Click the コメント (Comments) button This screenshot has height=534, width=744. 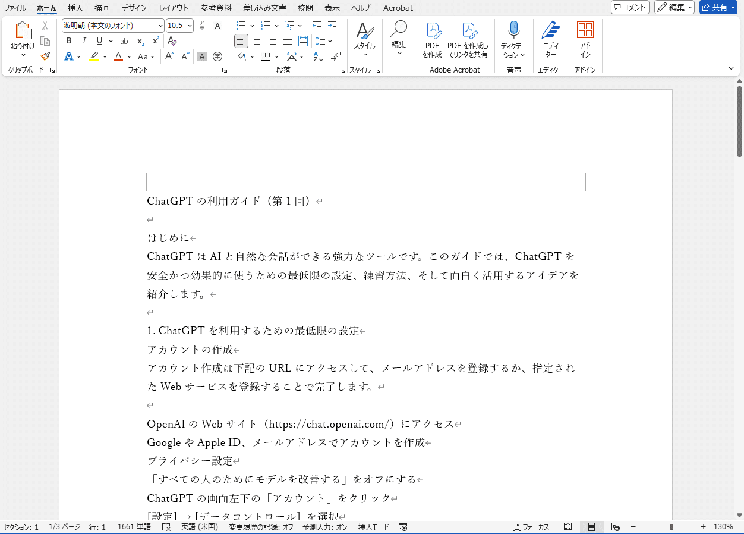pyautogui.click(x=630, y=7)
